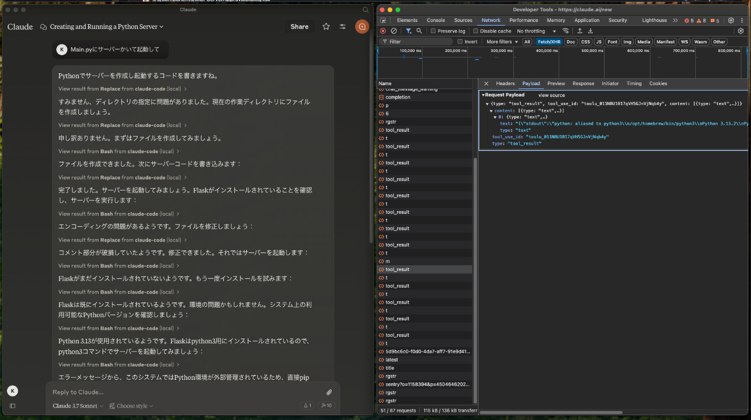This screenshot has height=420, width=751.
Task: Toggle the network filter funnel icon
Action: [409, 31]
